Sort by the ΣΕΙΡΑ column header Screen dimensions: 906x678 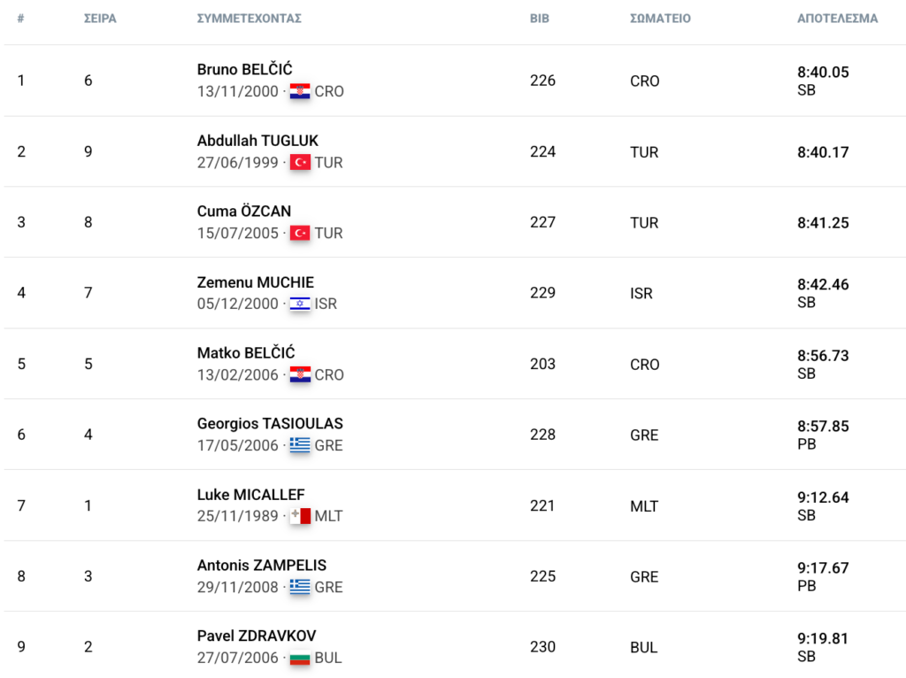pos(100,19)
